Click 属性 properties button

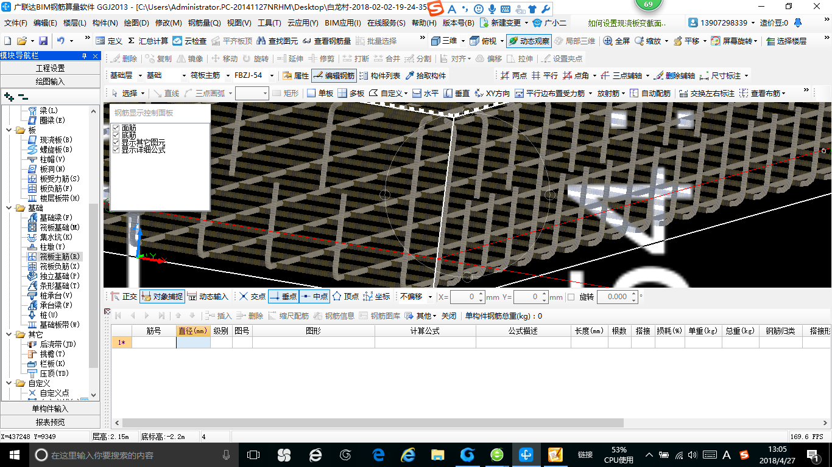(x=296, y=75)
